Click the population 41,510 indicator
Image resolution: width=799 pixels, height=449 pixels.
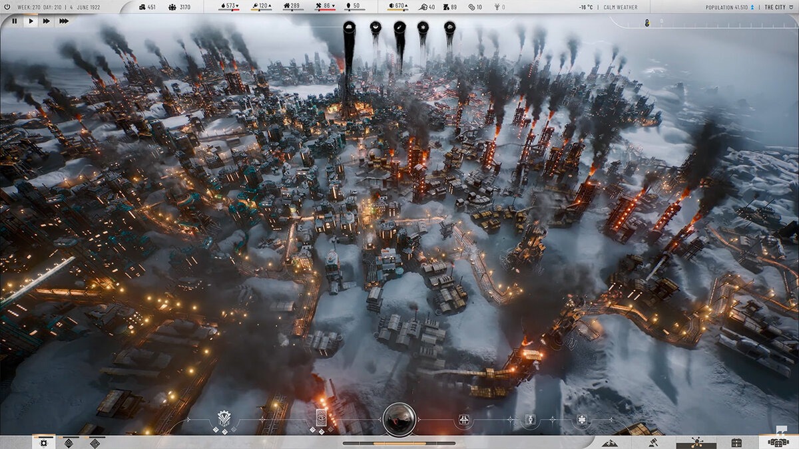point(730,7)
